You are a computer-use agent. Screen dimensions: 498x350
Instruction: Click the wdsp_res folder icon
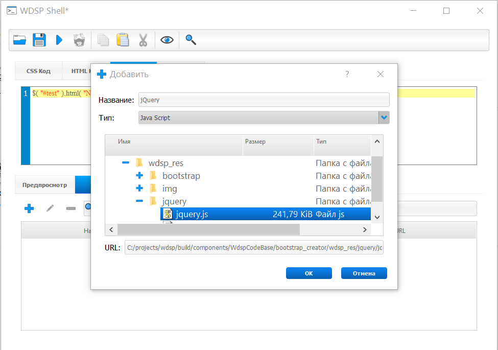[139, 163]
